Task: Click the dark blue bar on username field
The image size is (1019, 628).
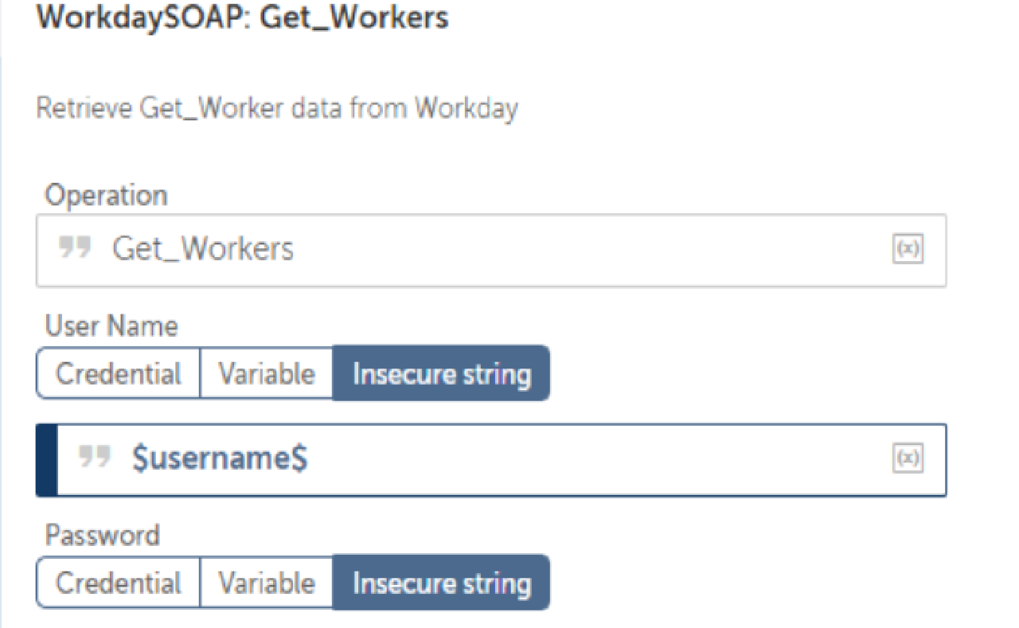Action: [47, 460]
